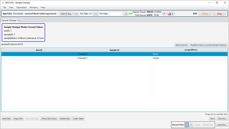Click the IDLE status label
Screen dimensions: 229x129
tap(195, 14)
